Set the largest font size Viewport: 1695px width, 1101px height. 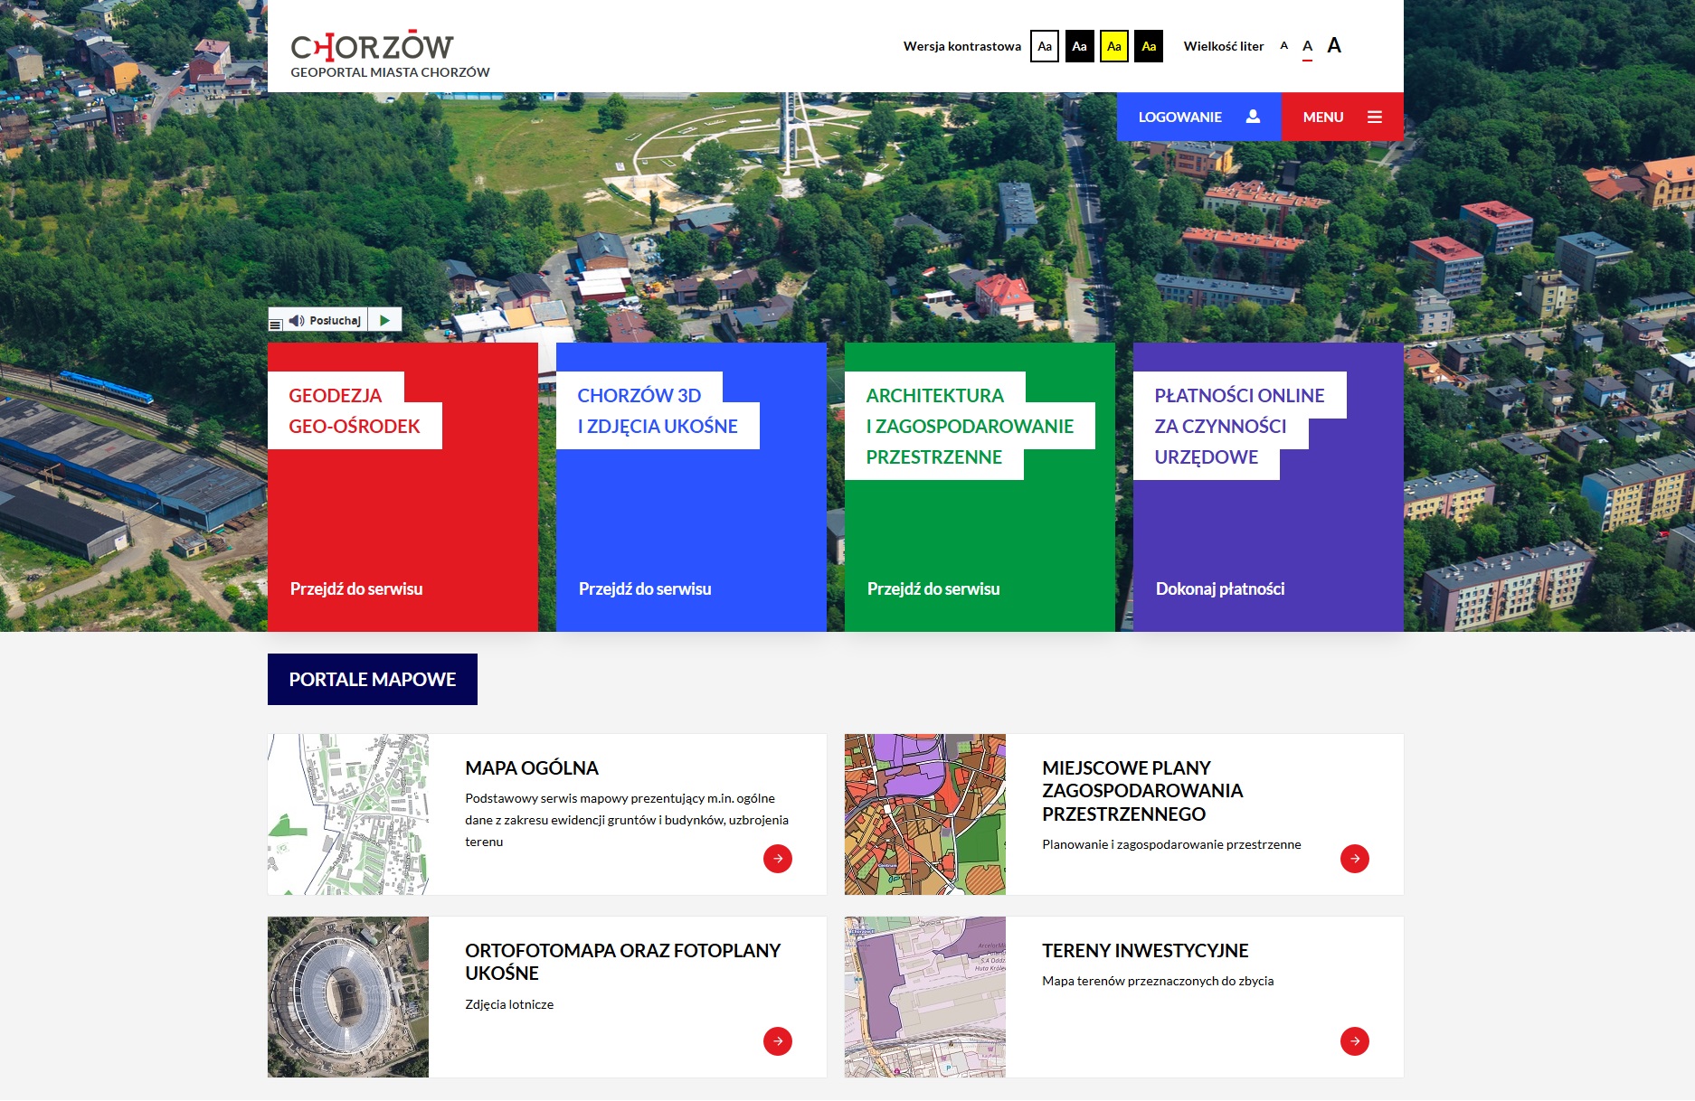pos(1333,46)
